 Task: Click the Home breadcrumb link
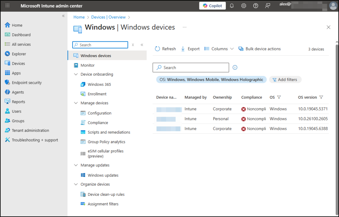(79, 17)
